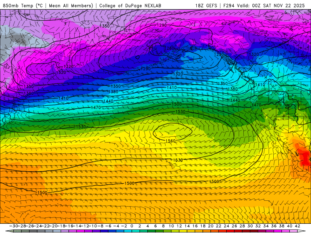Click the 1560 height contour label
The image size is (311, 233).
pyautogui.click(x=171, y=141)
